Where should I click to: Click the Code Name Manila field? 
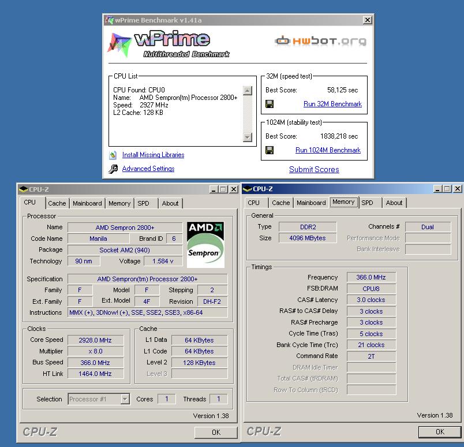click(98, 239)
